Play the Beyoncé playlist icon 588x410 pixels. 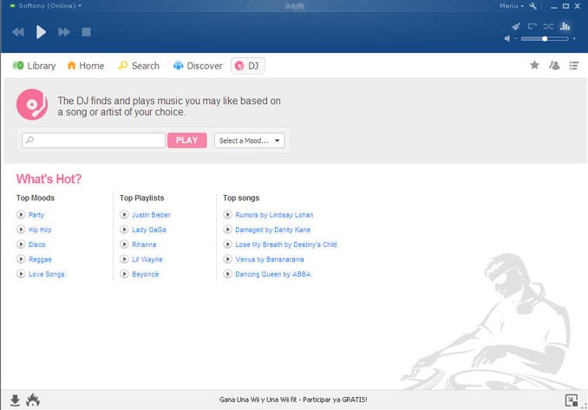(124, 274)
